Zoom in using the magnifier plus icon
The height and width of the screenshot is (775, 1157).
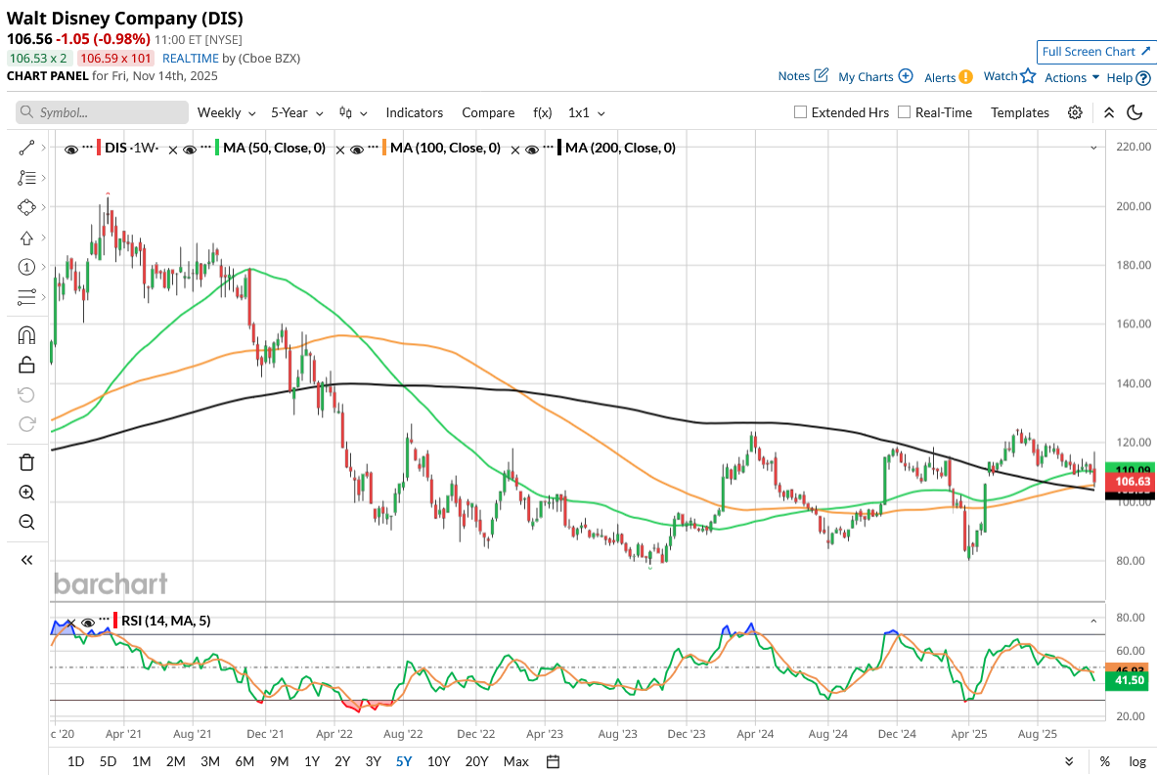[x=26, y=493]
